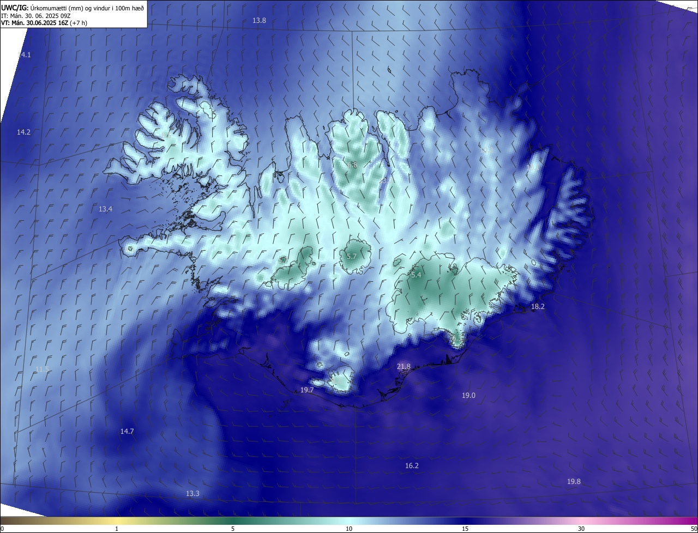Click the 5.4 value label
Image resolution: width=698 pixels, height=533 pixels.
coord(416,276)
